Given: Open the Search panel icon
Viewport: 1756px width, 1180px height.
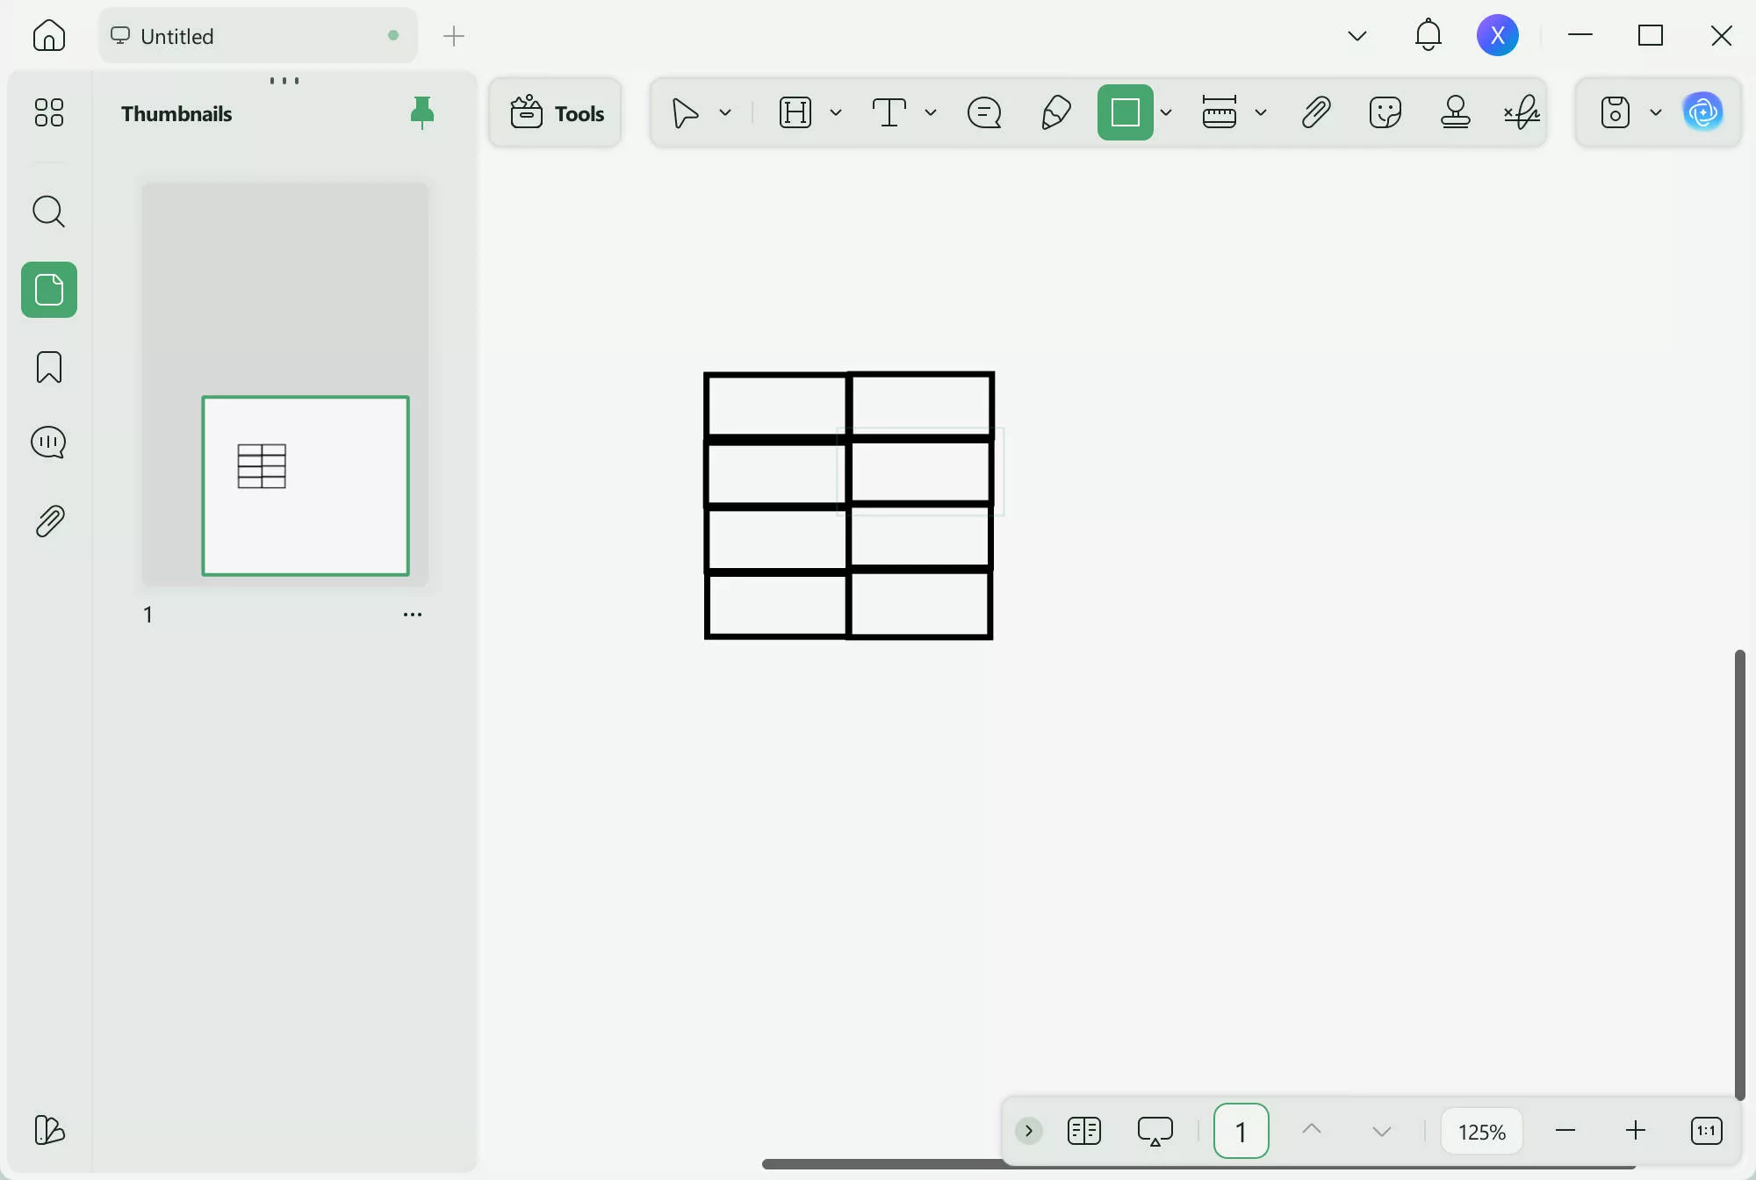Looking at the screenshot, I should point(49,212).
